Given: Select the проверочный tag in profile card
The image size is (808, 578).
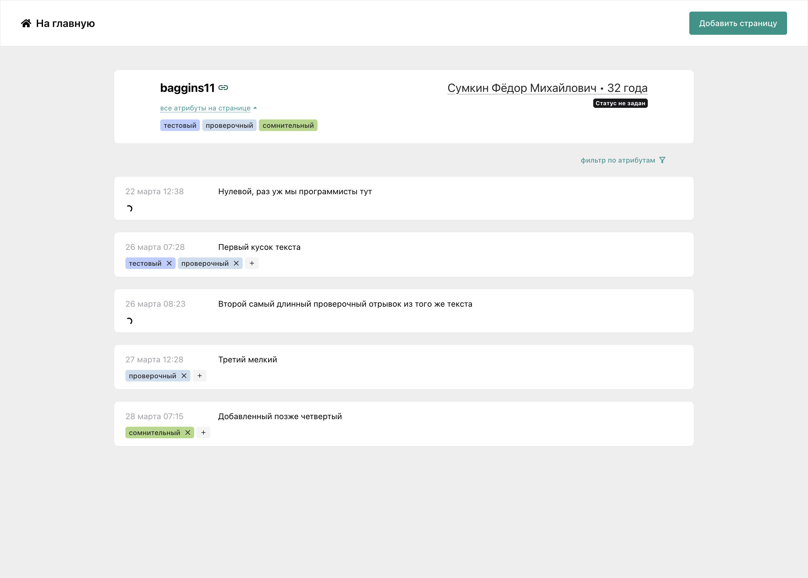Looking at the screenshot, I should (x=230, y=125).
